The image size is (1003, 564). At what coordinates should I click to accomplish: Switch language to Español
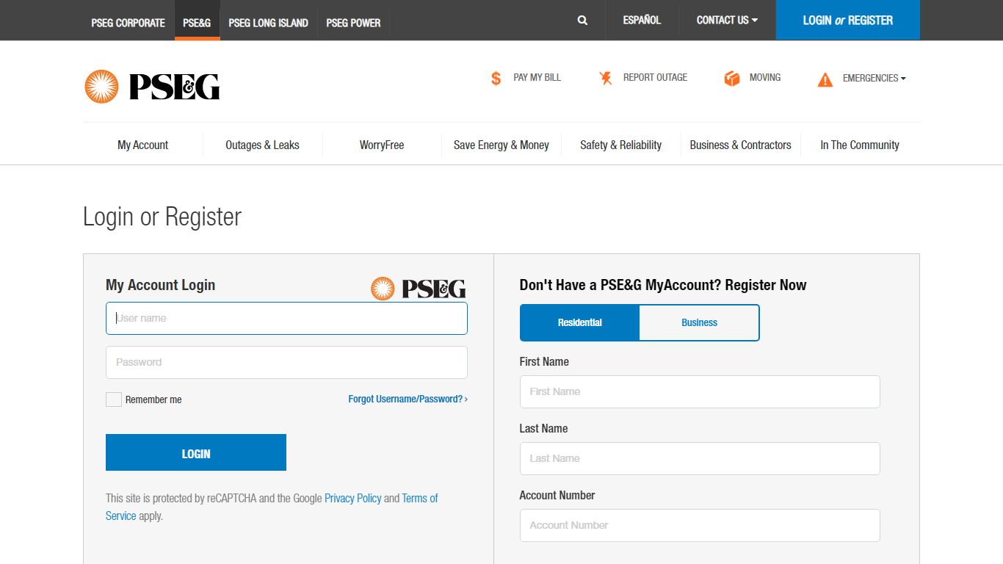click(x=642, y=21)
